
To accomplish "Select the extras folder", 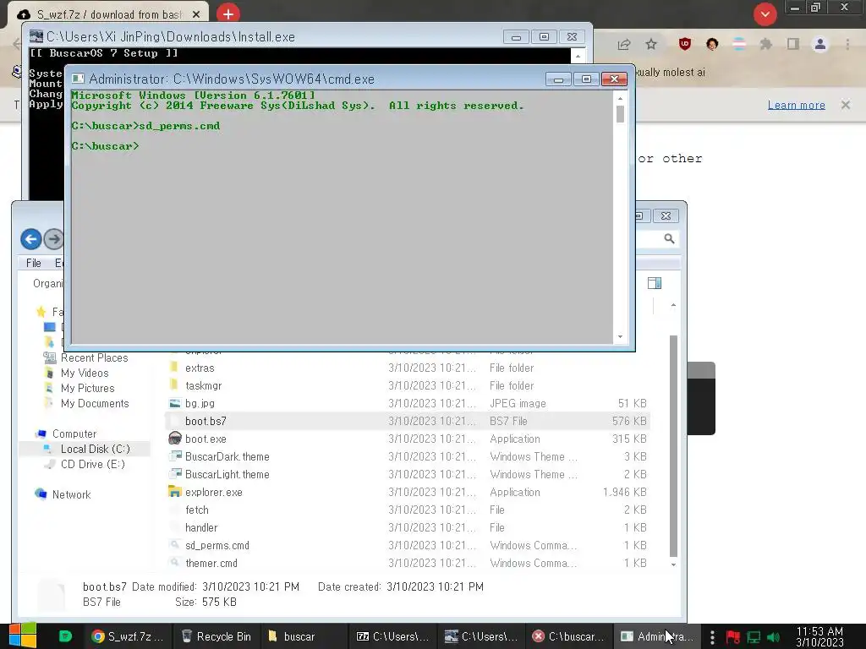I will click(200, 368).
